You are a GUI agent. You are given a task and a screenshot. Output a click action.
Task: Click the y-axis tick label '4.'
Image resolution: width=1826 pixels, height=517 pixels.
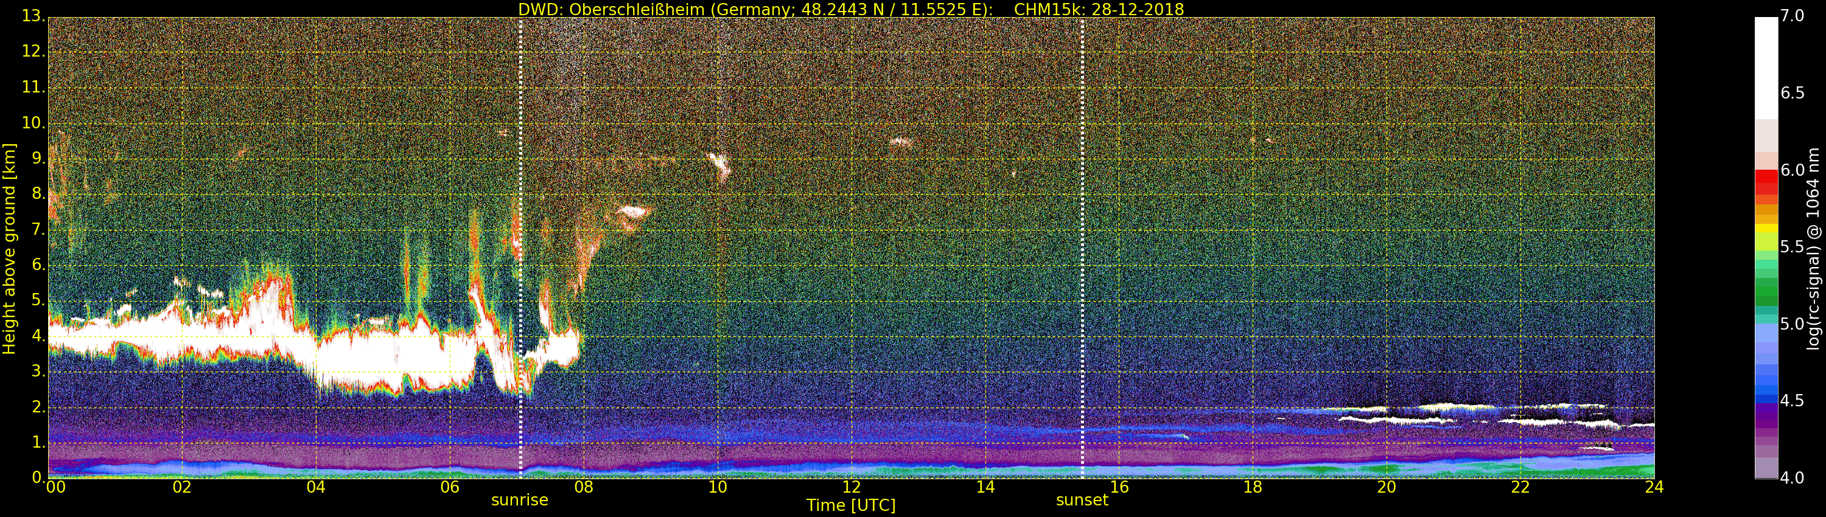pos(38,336)
